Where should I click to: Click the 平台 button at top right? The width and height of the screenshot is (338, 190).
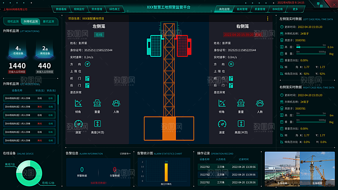click(x=320, y=4)
